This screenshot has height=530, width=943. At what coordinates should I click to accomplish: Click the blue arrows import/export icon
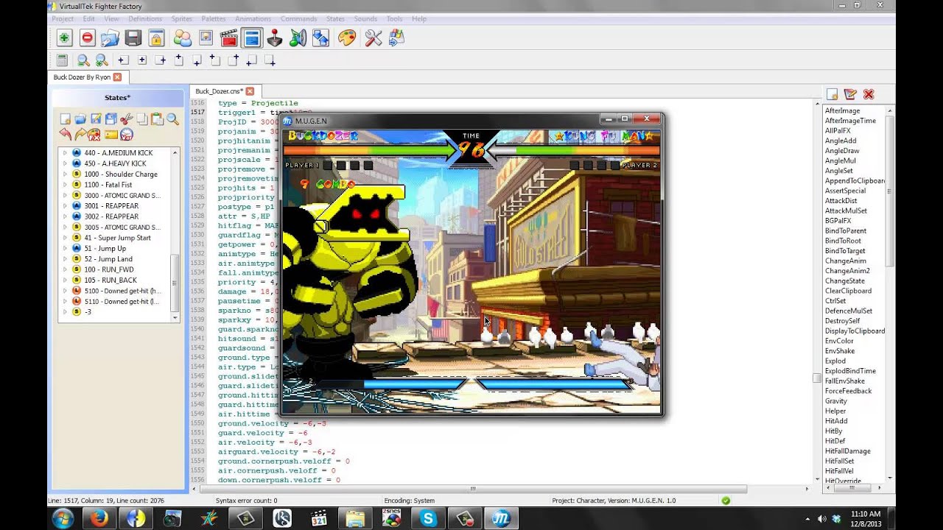320,38
